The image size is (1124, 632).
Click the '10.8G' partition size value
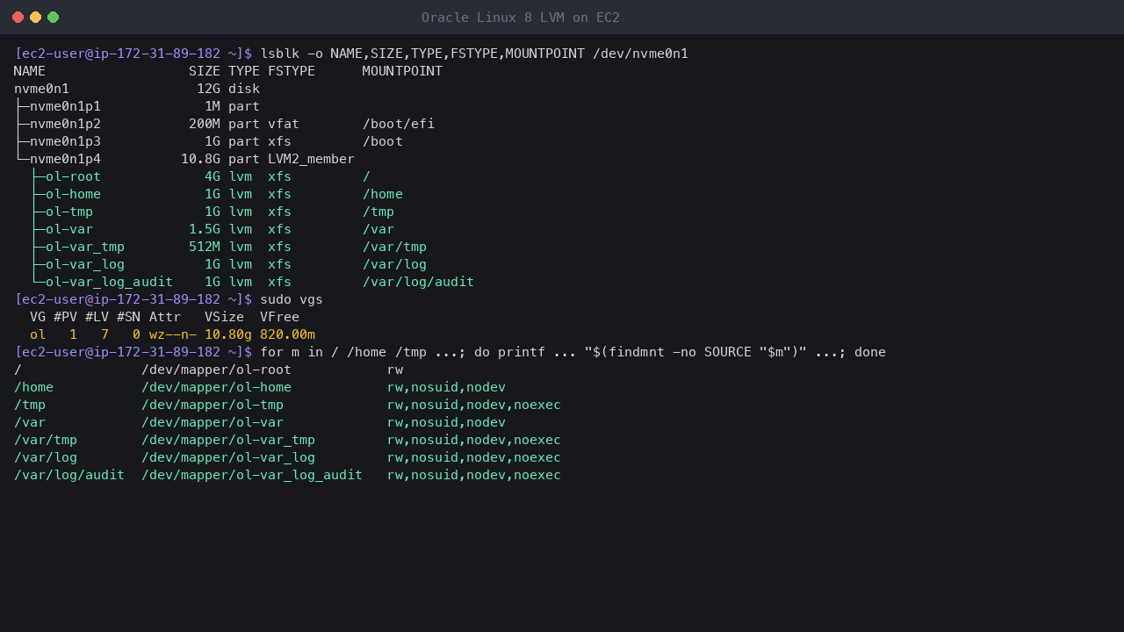coord(200,159)
